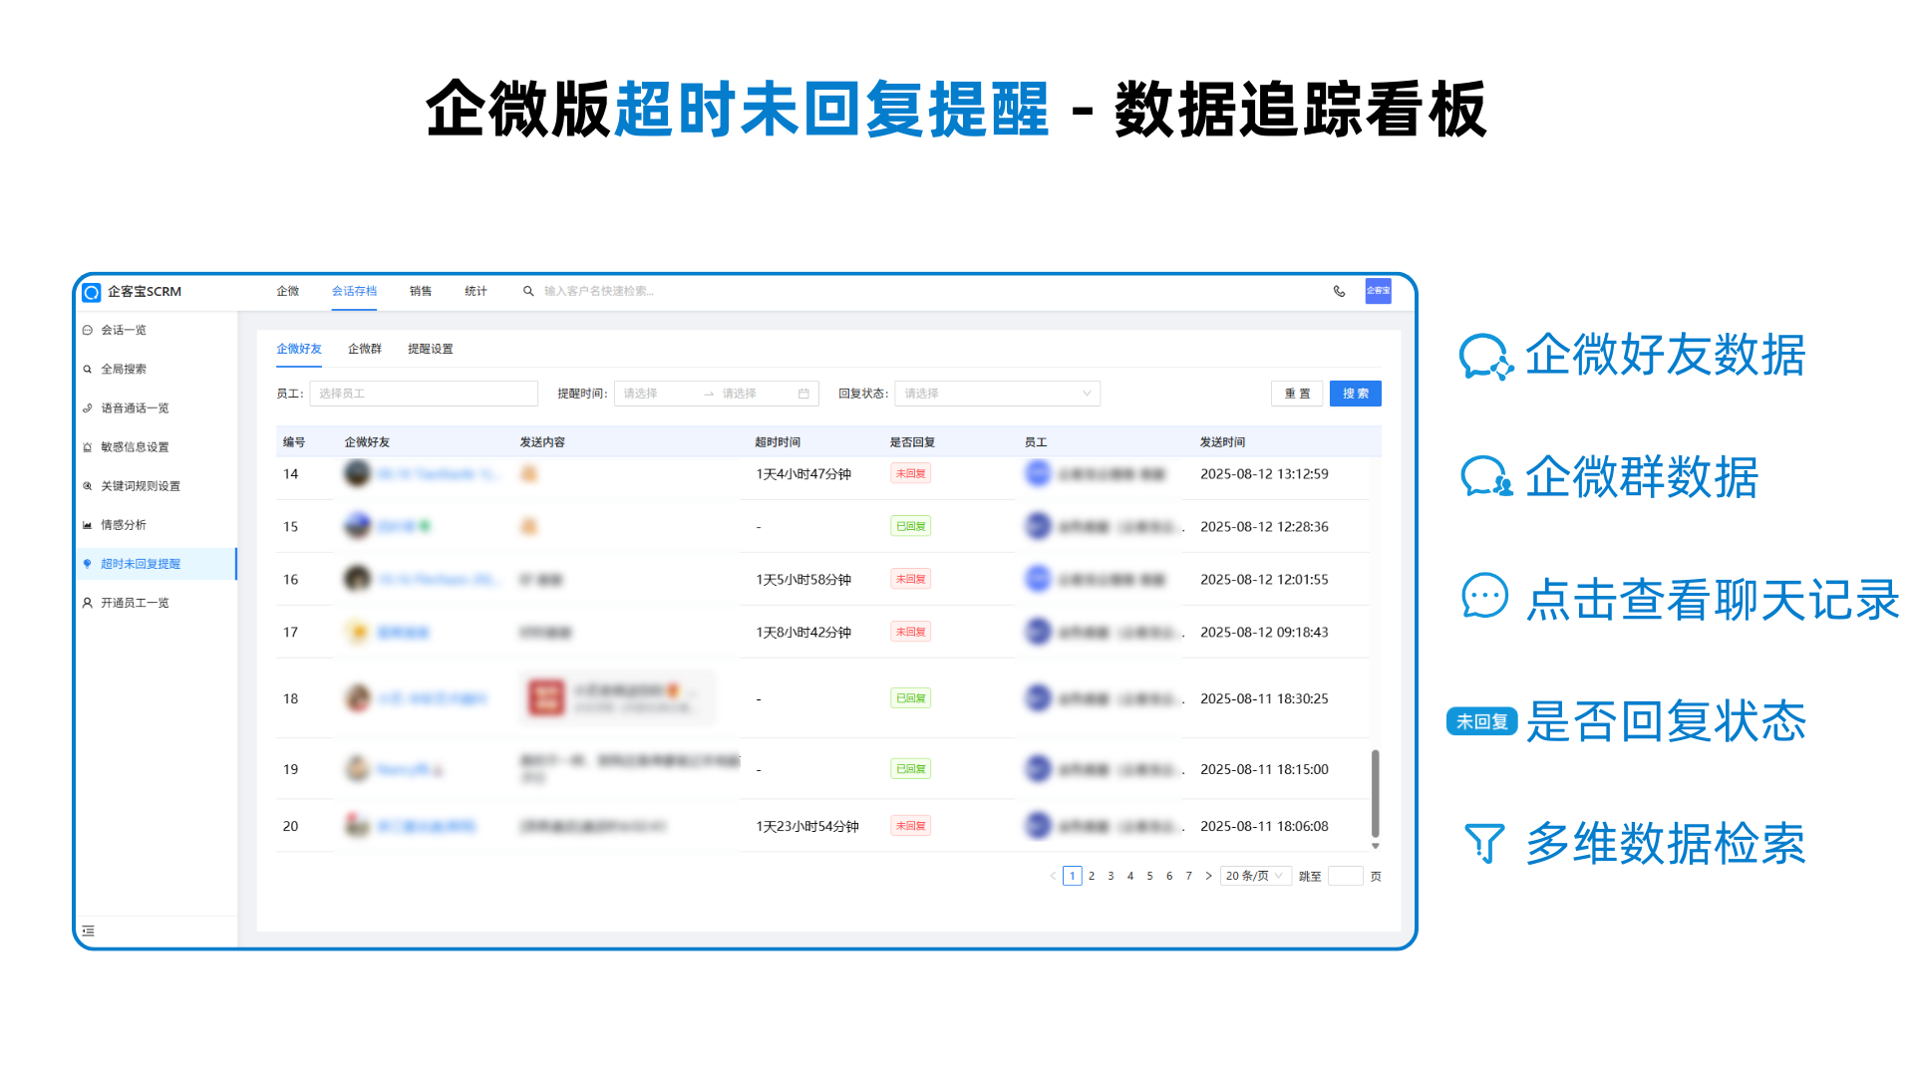Switch to the 企微群 tab

(365, 349)
